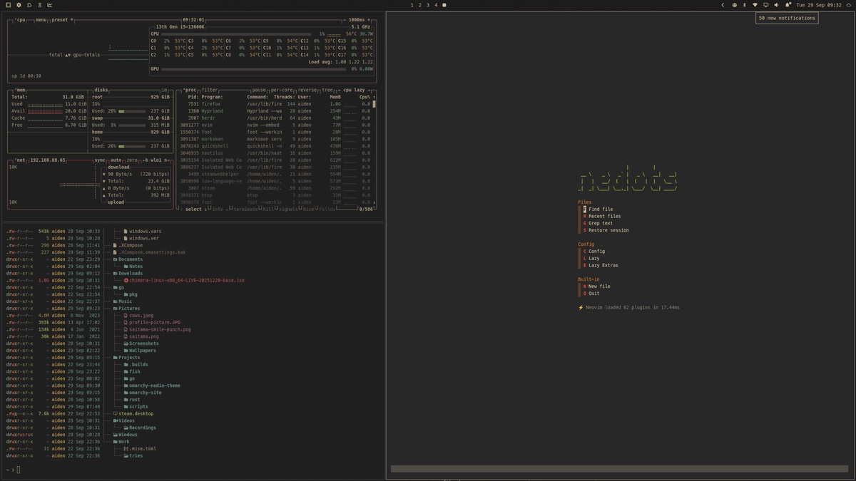Click the camera icon beside Videos folder
856x481 pixels.
(115, 421)
